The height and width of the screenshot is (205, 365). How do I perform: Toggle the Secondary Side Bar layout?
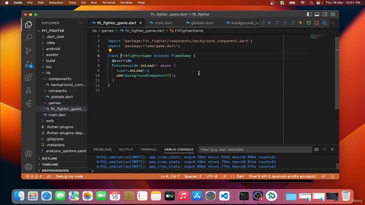[325, 14]
